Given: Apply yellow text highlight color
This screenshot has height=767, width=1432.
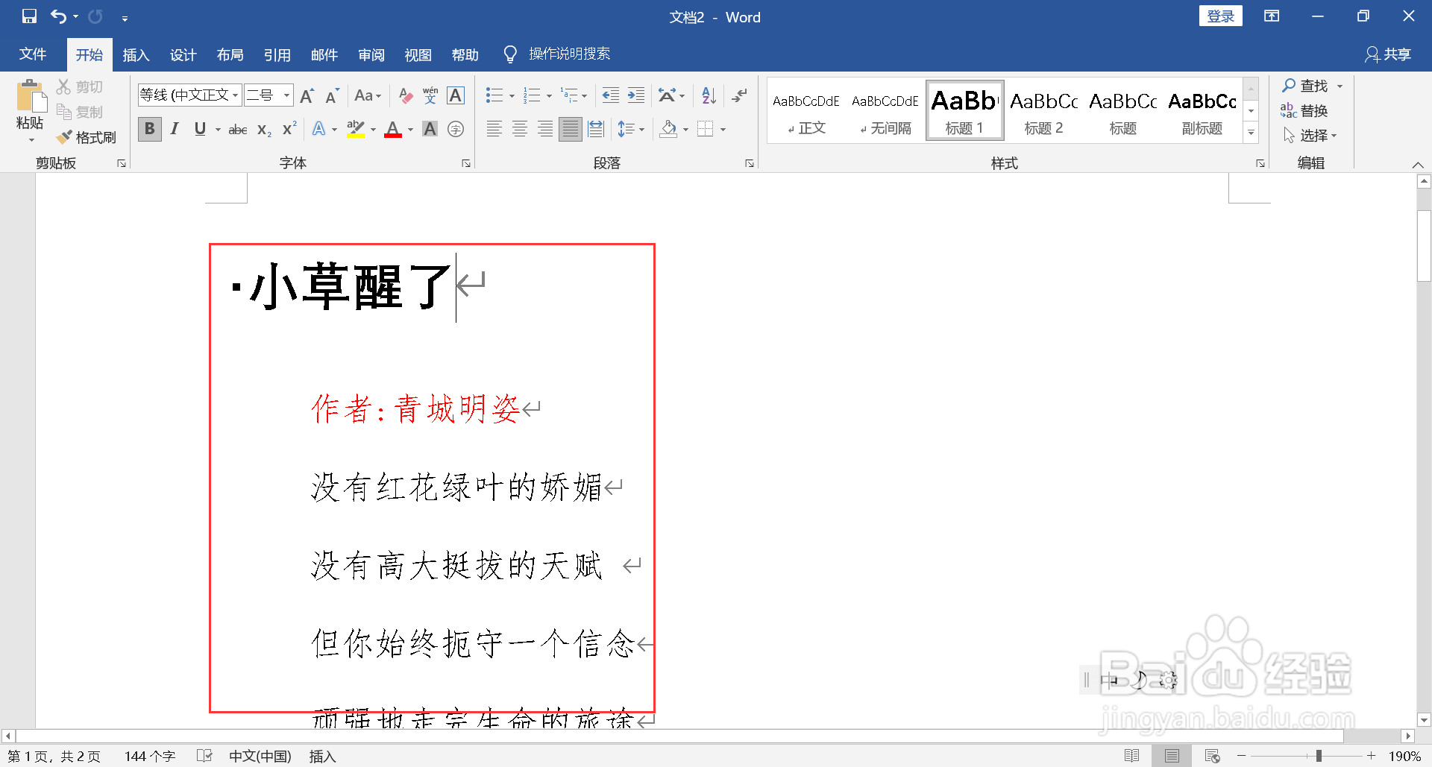Looking at the screenshot, I should [x=356, y=130].
